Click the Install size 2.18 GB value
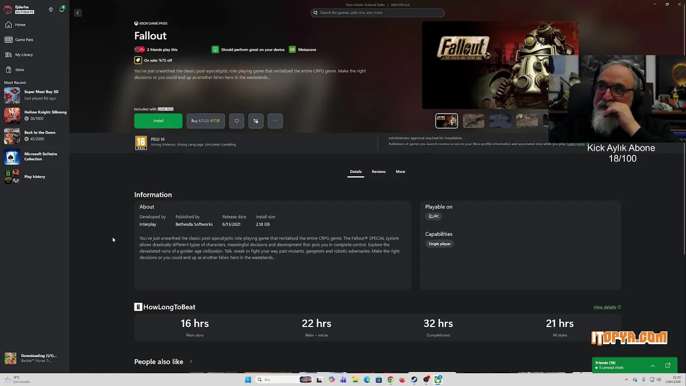 [x=263, y=224]
